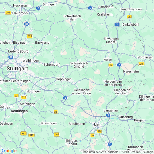154x154 pixels.
Task: Click the yellow 465 road shield
Action: pos(57,134)
